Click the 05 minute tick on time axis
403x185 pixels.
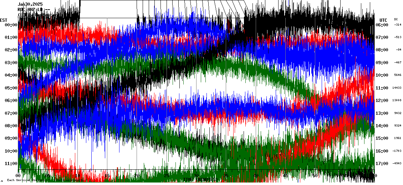(x=48, y=176)
